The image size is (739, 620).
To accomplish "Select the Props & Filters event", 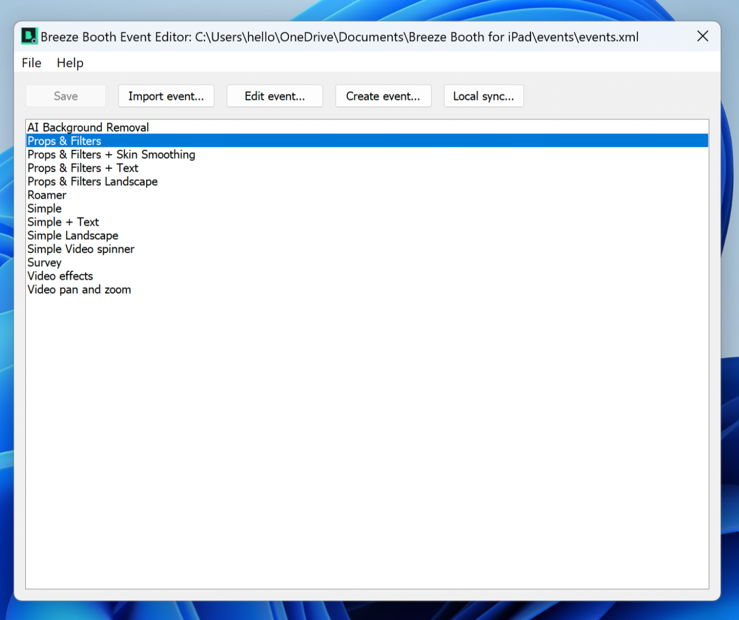I will click(x=64, y=141).
